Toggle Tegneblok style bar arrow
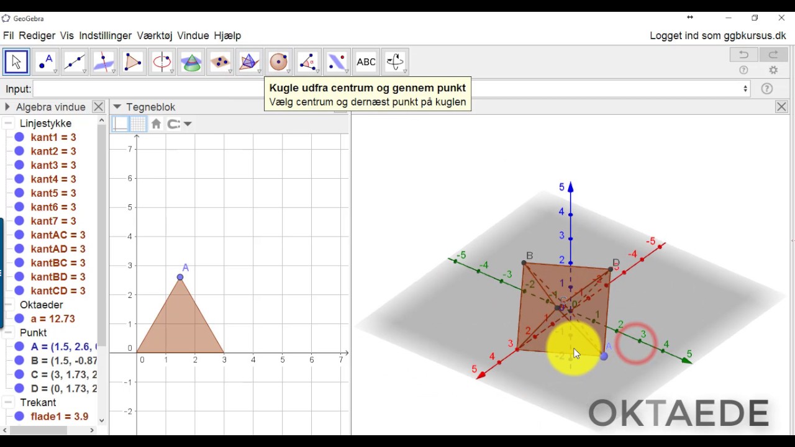Viewport: 795px width, 447px height. pyautogui.click(x=117, y=107)
